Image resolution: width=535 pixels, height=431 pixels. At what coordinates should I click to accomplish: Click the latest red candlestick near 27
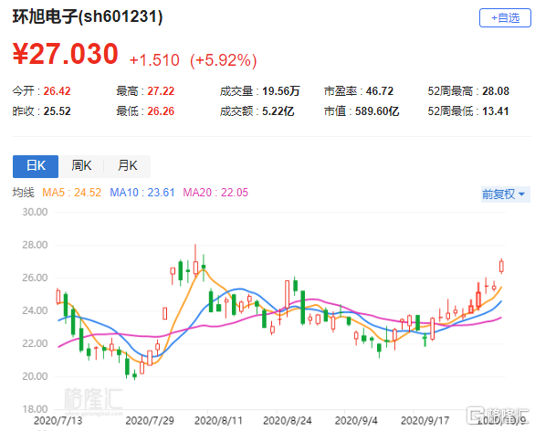[x=501, y=266]
